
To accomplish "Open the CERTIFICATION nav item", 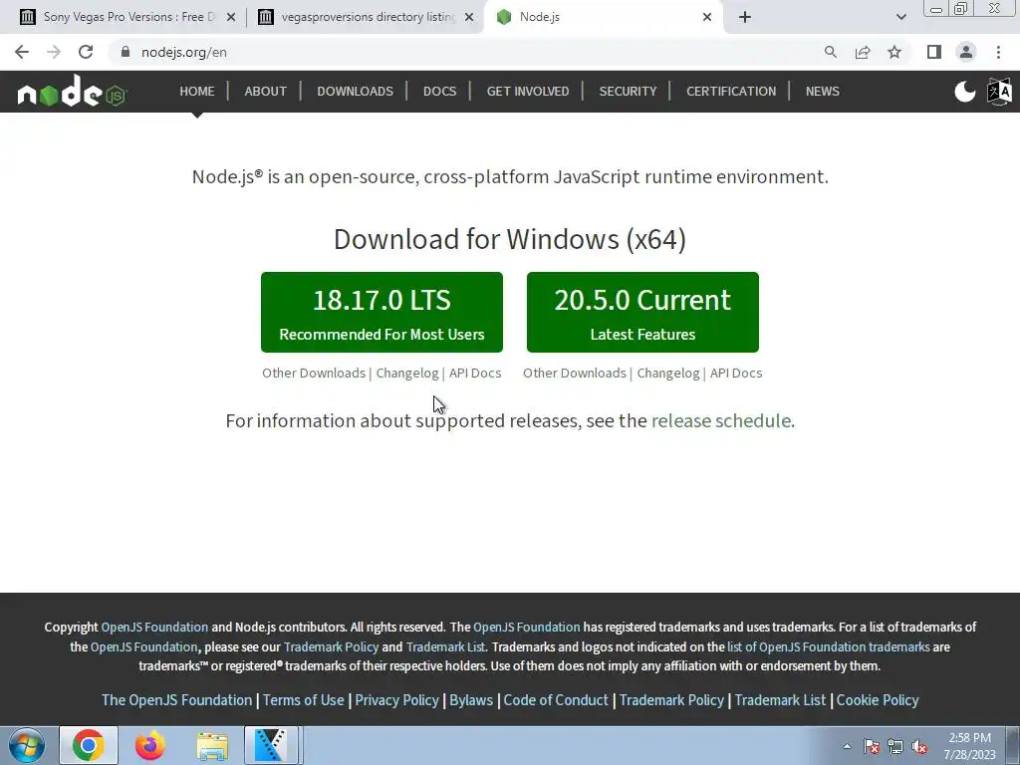I will pos(731,91).
